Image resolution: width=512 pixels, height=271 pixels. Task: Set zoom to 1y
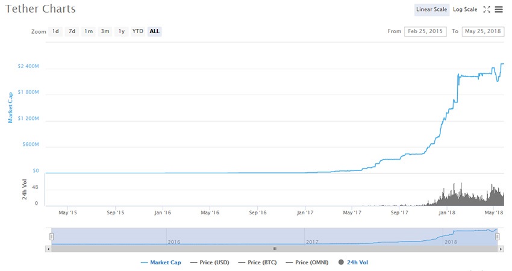pyautogui.click(x=122, y=31)
